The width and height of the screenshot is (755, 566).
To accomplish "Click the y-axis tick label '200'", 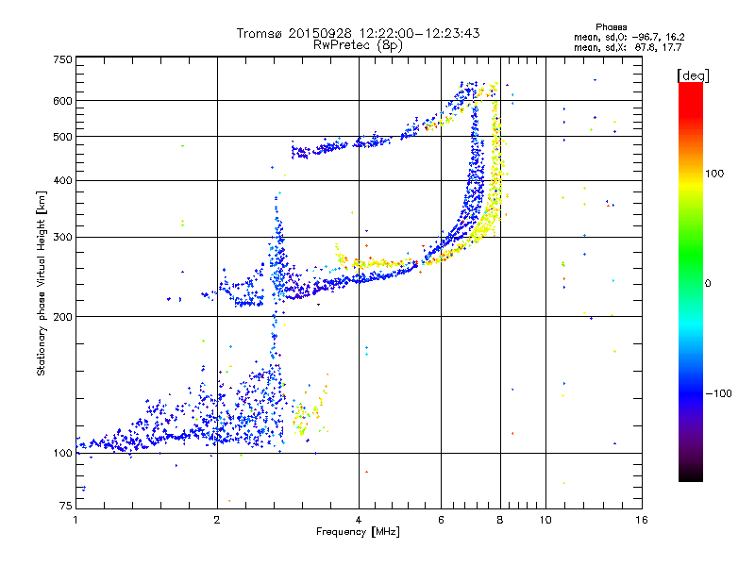I will [62, 317].
